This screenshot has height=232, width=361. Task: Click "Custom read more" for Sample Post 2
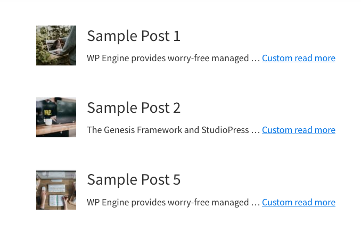pos(299,130)
